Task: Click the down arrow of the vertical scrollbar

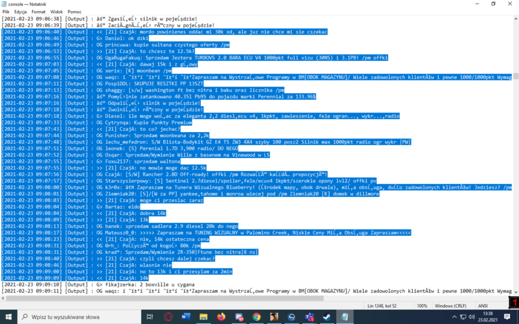Action: pyautogui.click(x=516, y=291)
